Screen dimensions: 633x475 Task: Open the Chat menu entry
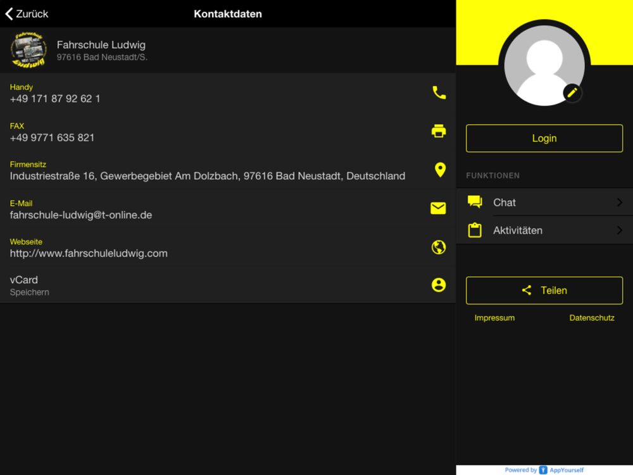pyautogui.click(x=544, y=202)
